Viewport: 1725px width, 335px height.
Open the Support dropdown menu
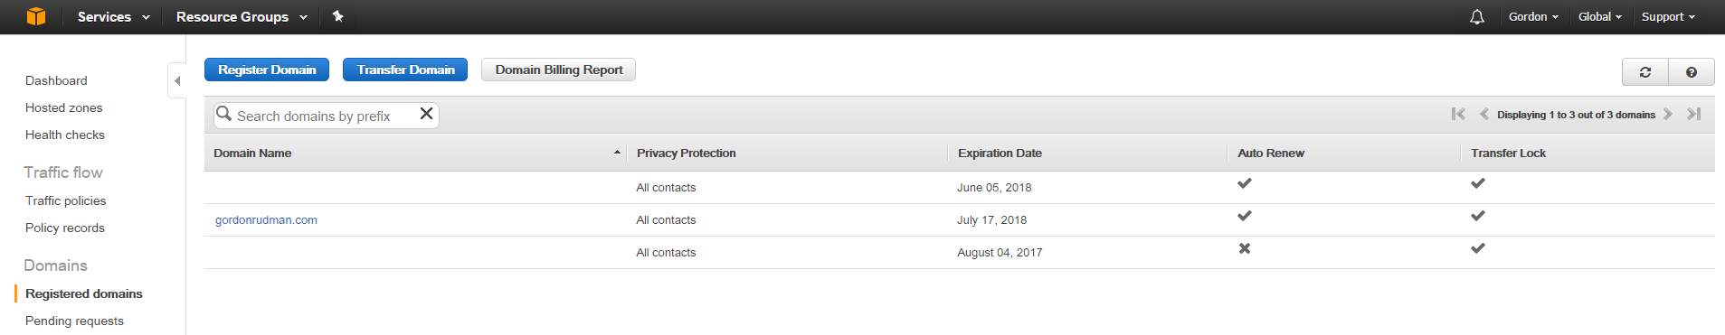pyautogui.click(x=1668, y=16)
